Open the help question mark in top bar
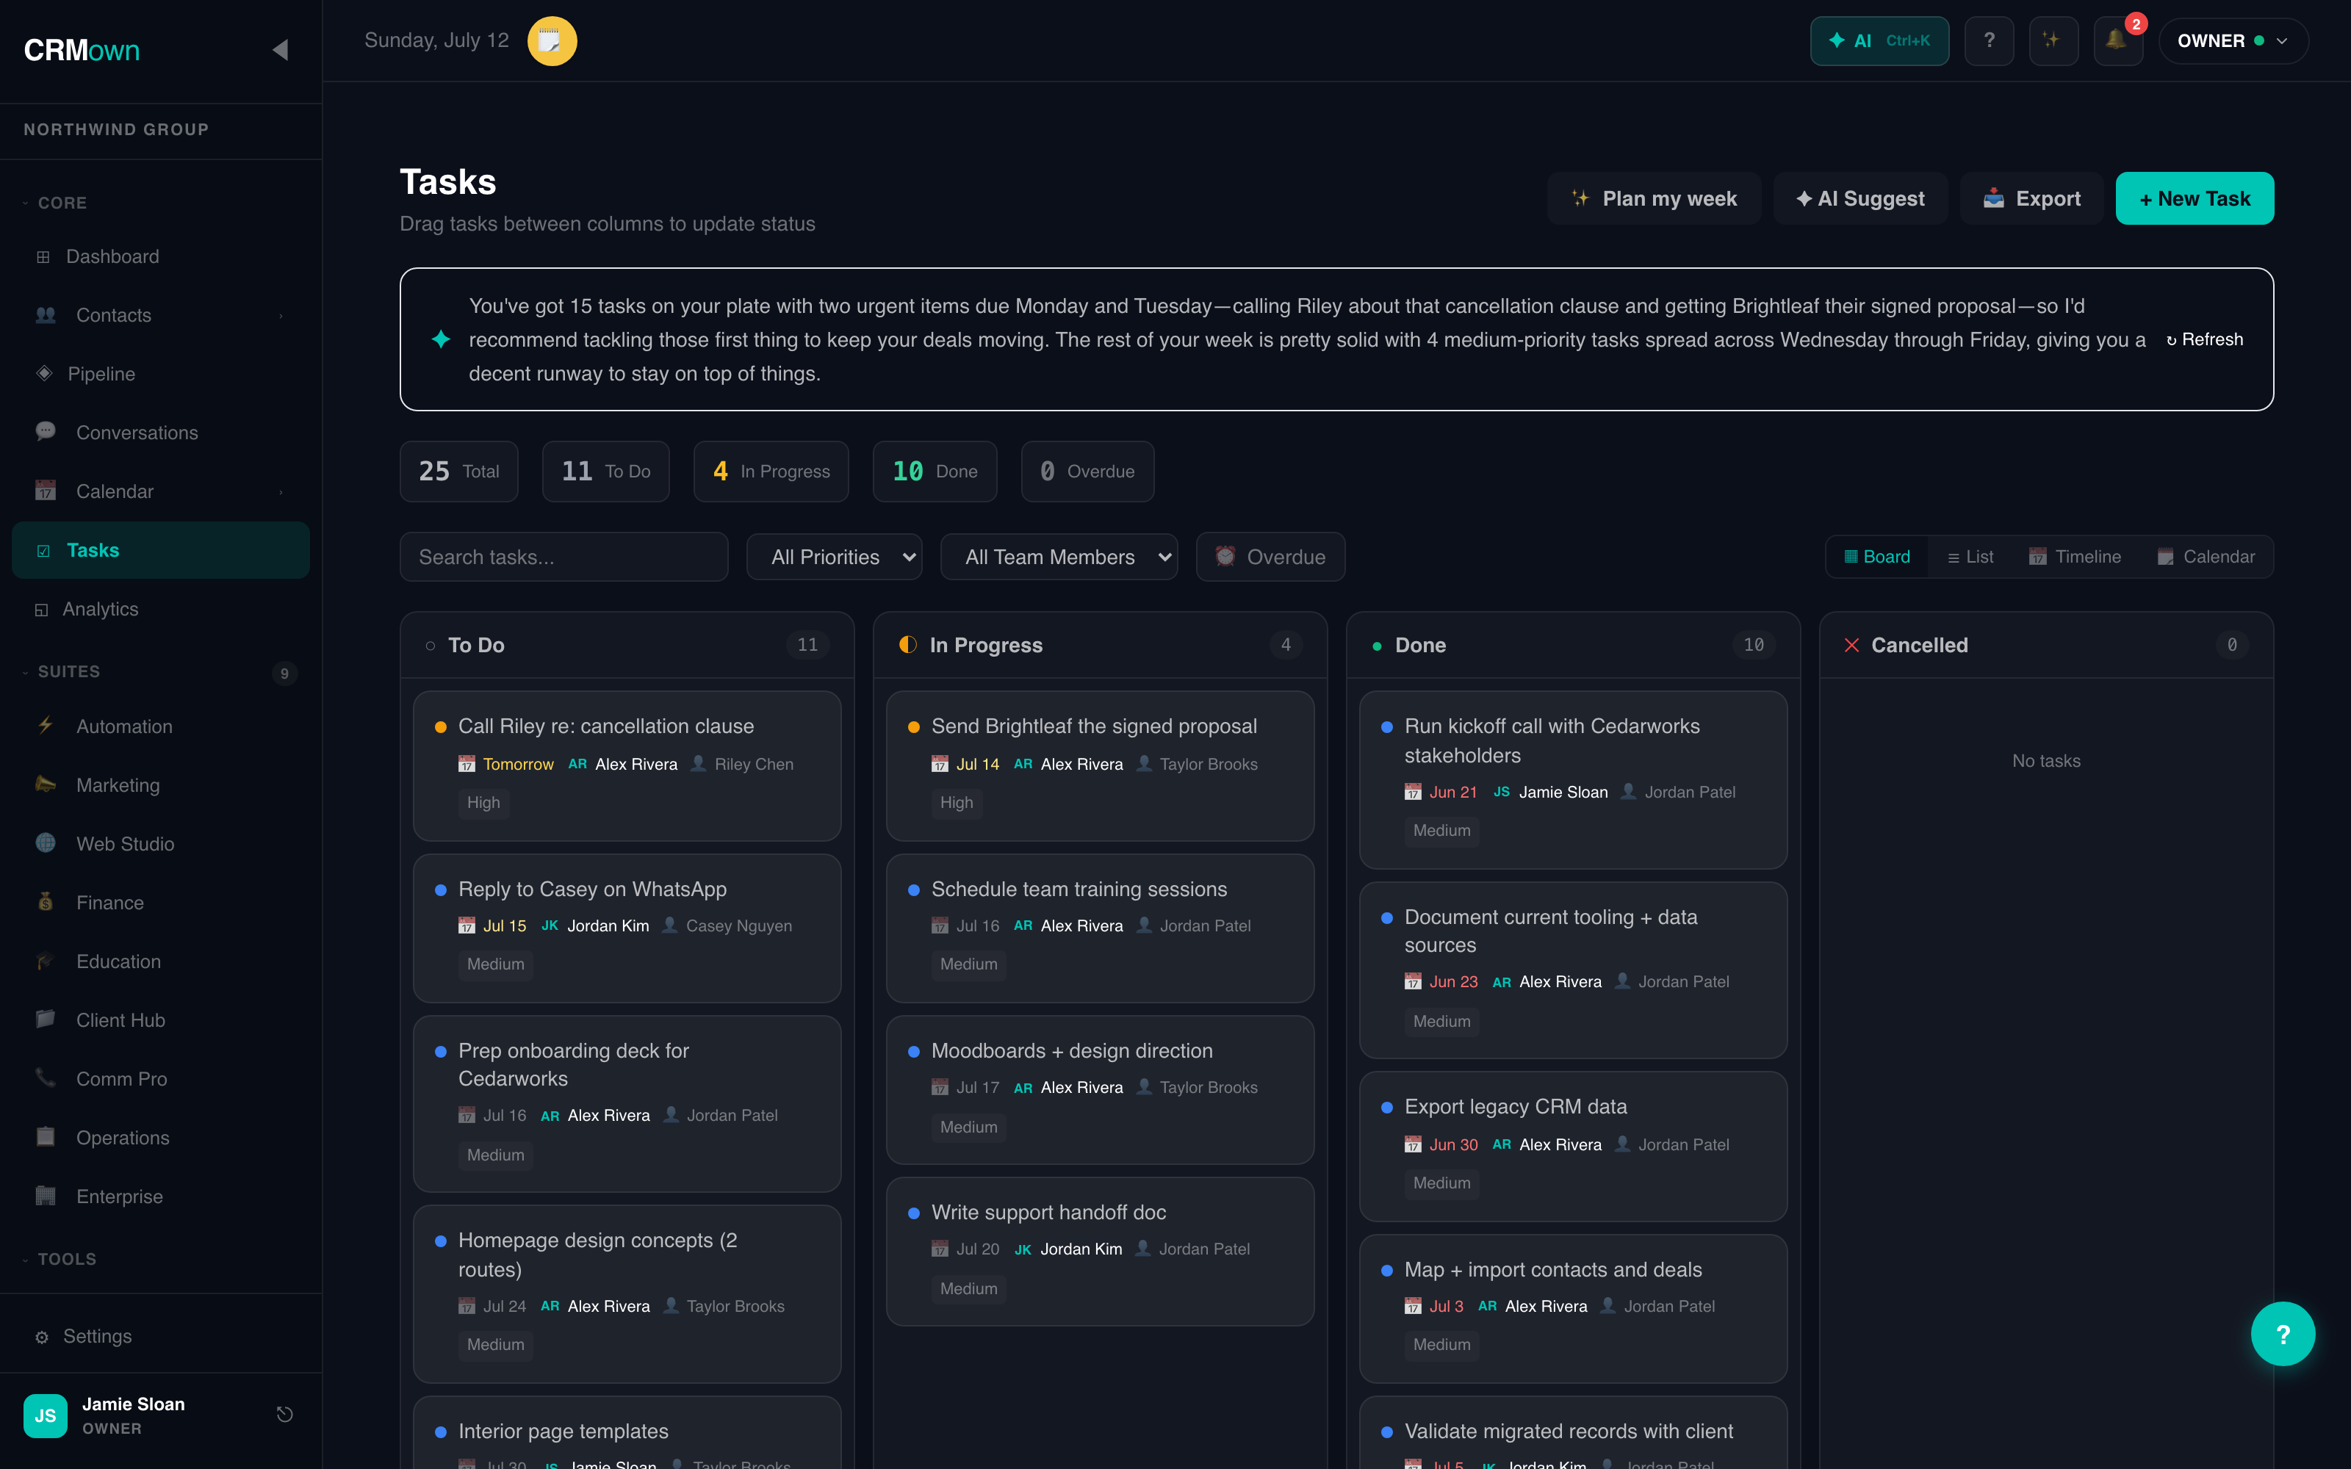Screen dimensions: 2351x1469 tap(1989, 41)
